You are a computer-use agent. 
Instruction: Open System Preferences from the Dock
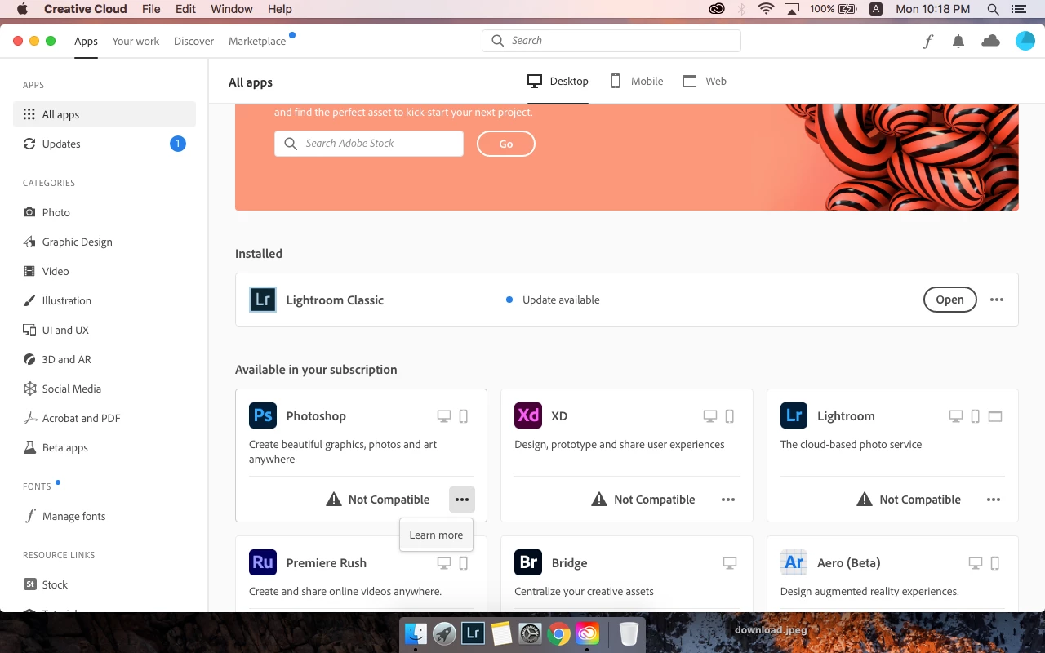[531, 633]
